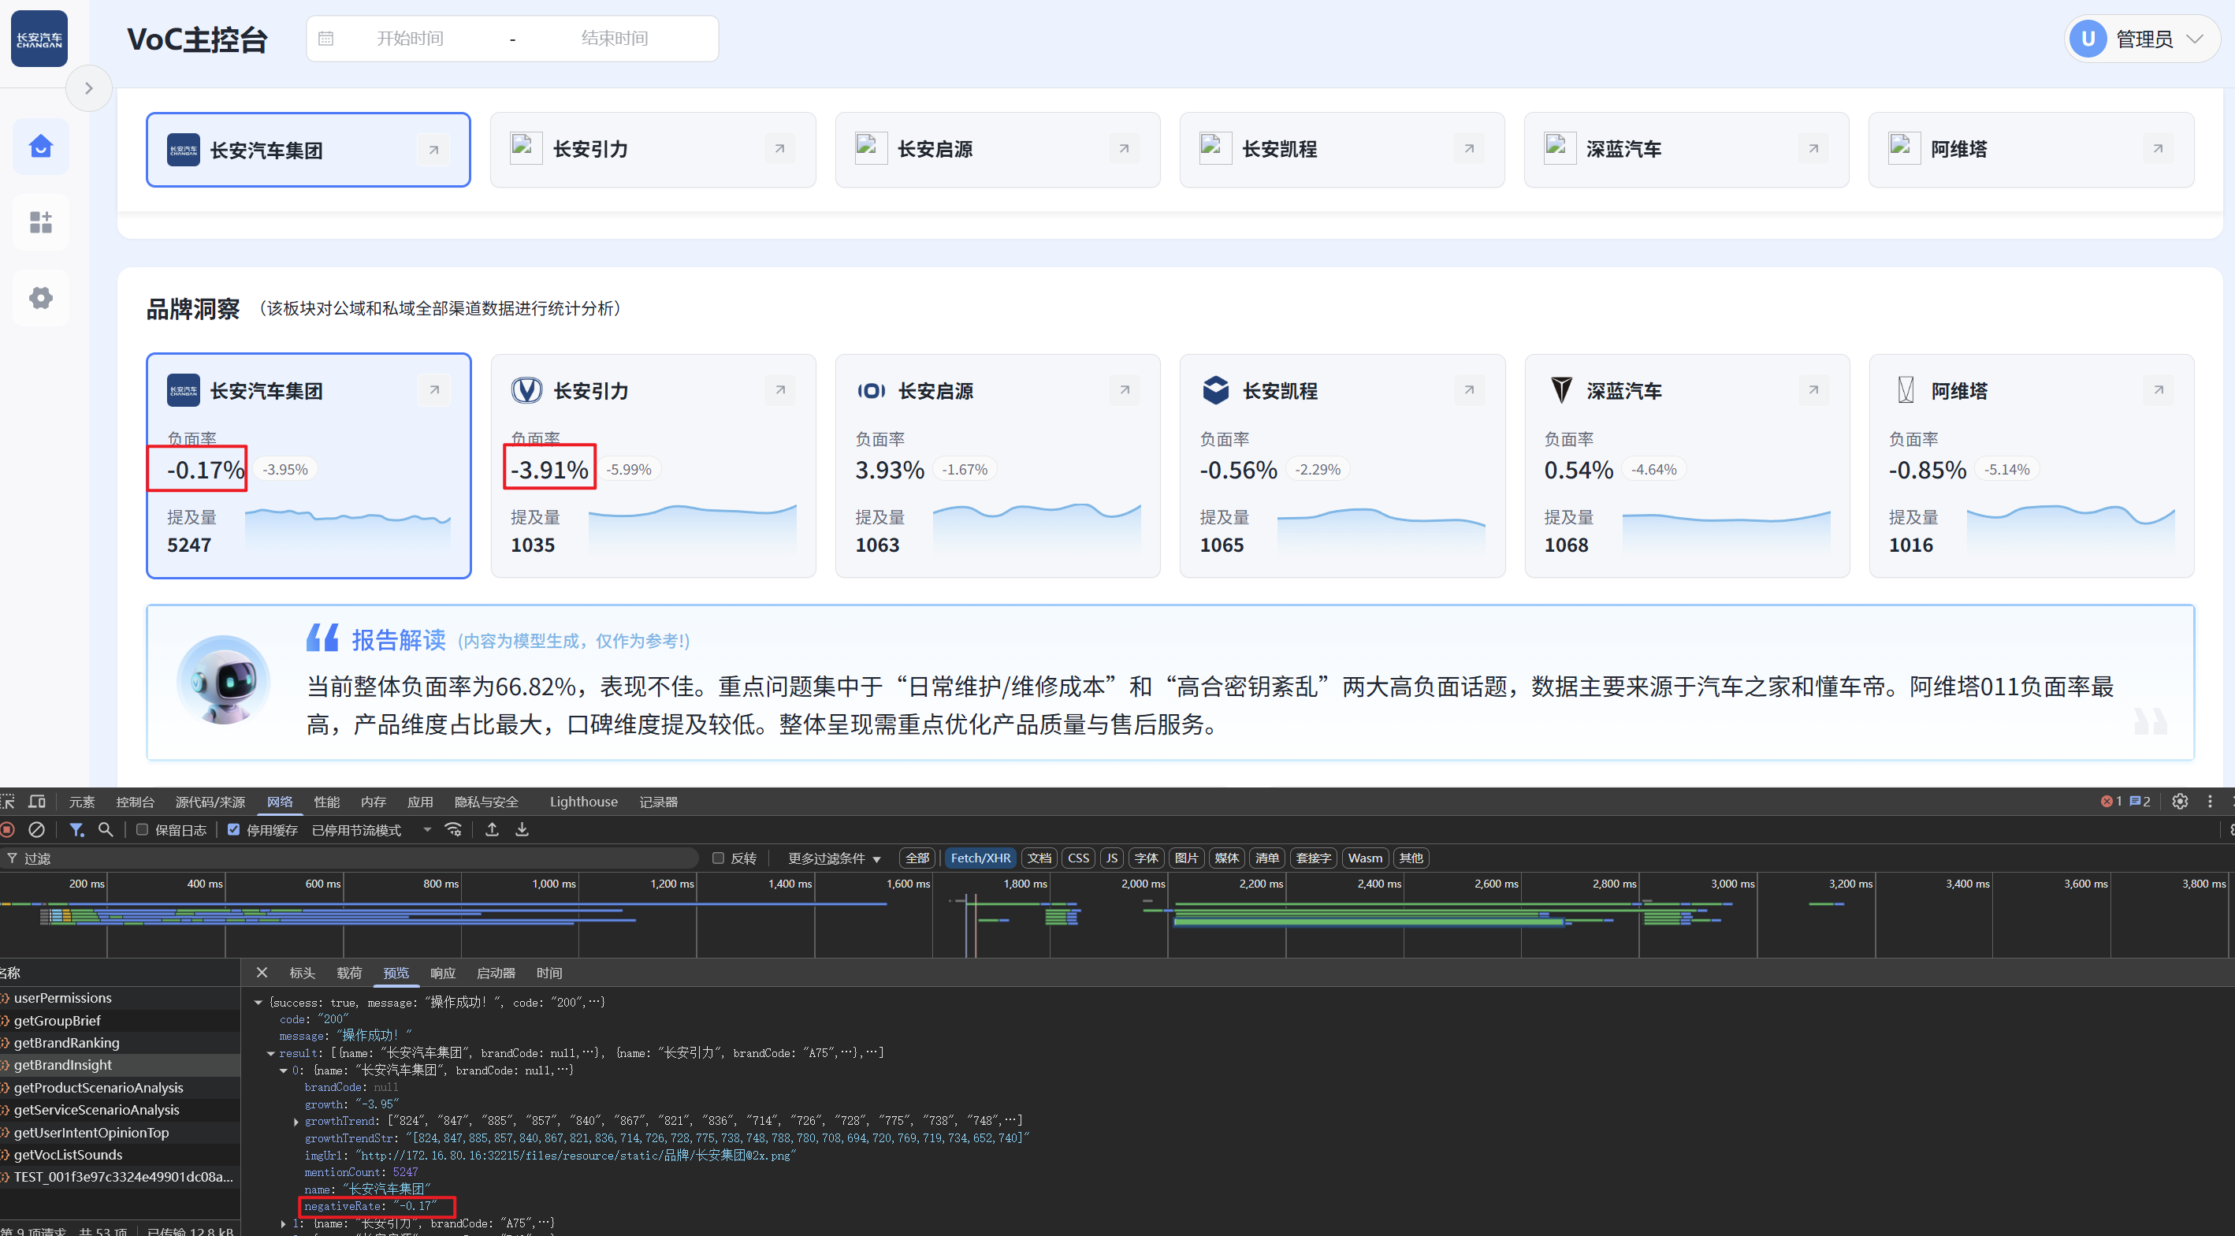The image size is (2235, 1236).
Task: Select getGroupBrief request
Action: [x=120, y=1021]
